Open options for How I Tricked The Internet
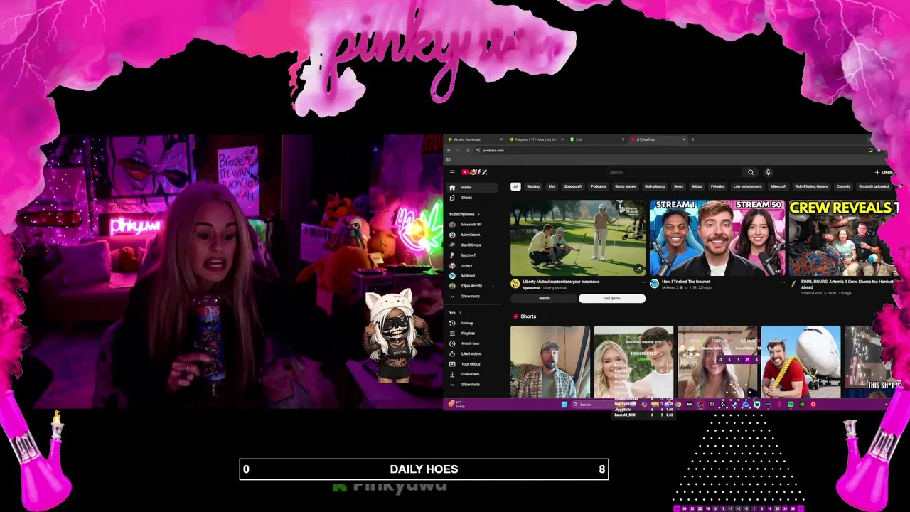The width and height of the screenshot is (910, 512). pos(783,282)
